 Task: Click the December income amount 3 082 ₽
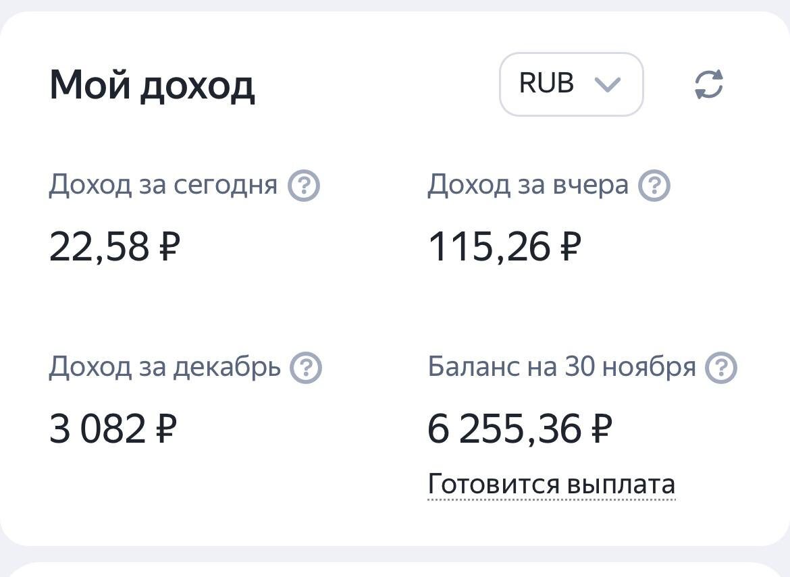113,429
